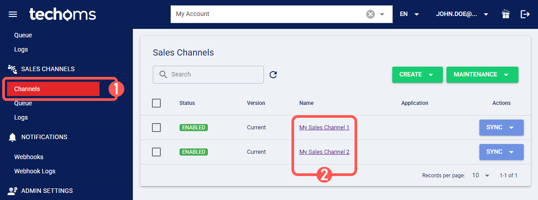This screenshot has height=200, width=538.
Task: Click the My Account selector field
Action: click(282, 14)
